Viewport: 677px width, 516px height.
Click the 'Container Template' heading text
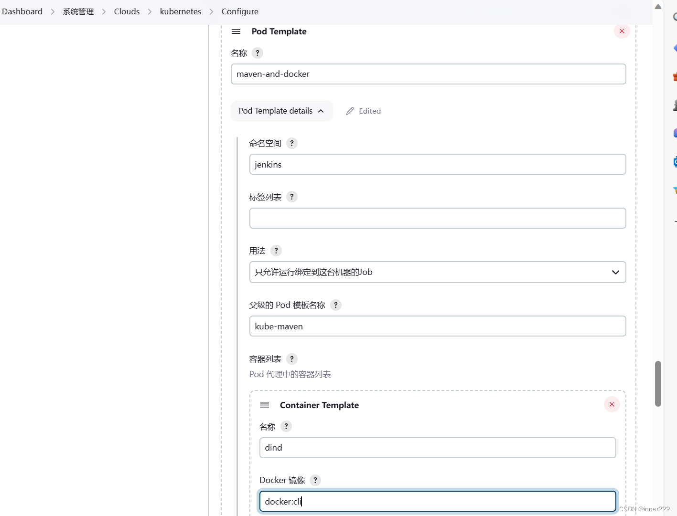[x=319, y=405]
